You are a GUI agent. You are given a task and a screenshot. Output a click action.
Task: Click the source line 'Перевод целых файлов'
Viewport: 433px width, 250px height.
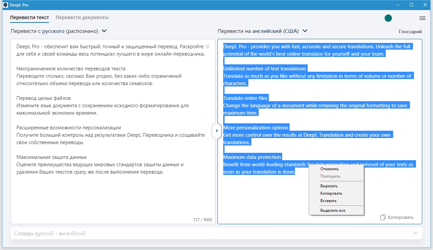[44, 98]
